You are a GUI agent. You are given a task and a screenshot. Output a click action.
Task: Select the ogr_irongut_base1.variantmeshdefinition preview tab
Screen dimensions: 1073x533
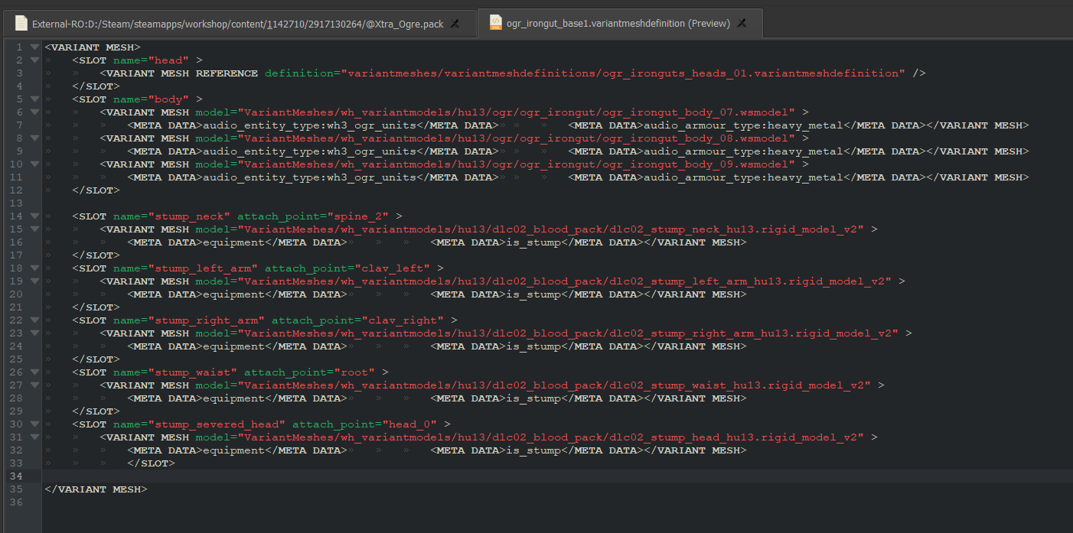tap(619, 23)
